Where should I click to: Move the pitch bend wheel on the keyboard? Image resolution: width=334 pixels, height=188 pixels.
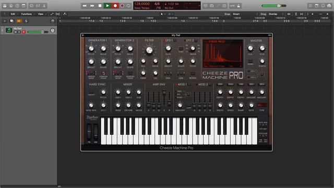pos(89,132)
